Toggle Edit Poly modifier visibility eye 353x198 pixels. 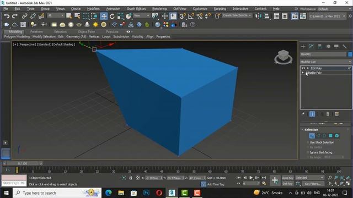click(303, 68)
